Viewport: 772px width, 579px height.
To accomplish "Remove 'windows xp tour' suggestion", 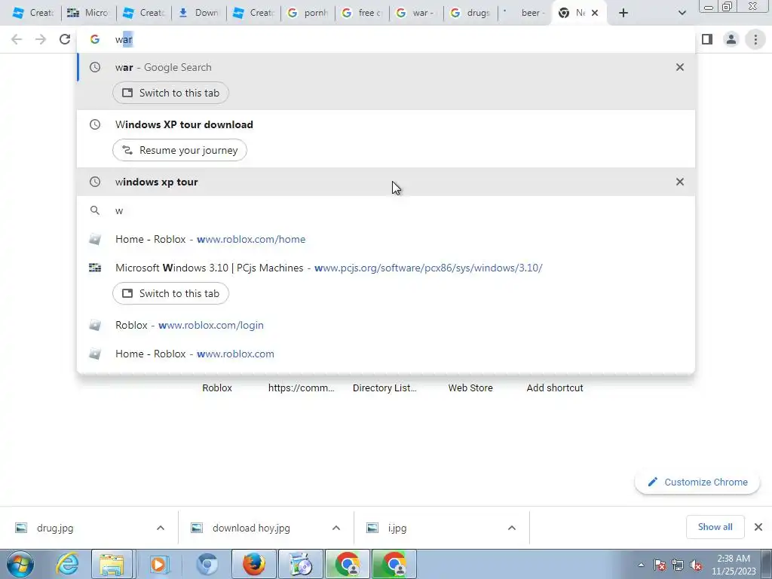I will [x=679, y=182].
